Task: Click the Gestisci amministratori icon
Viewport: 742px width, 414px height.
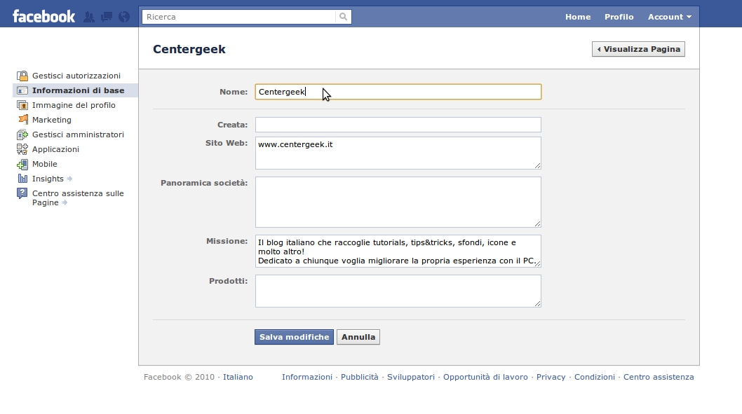Action: (x=22, y=134)
